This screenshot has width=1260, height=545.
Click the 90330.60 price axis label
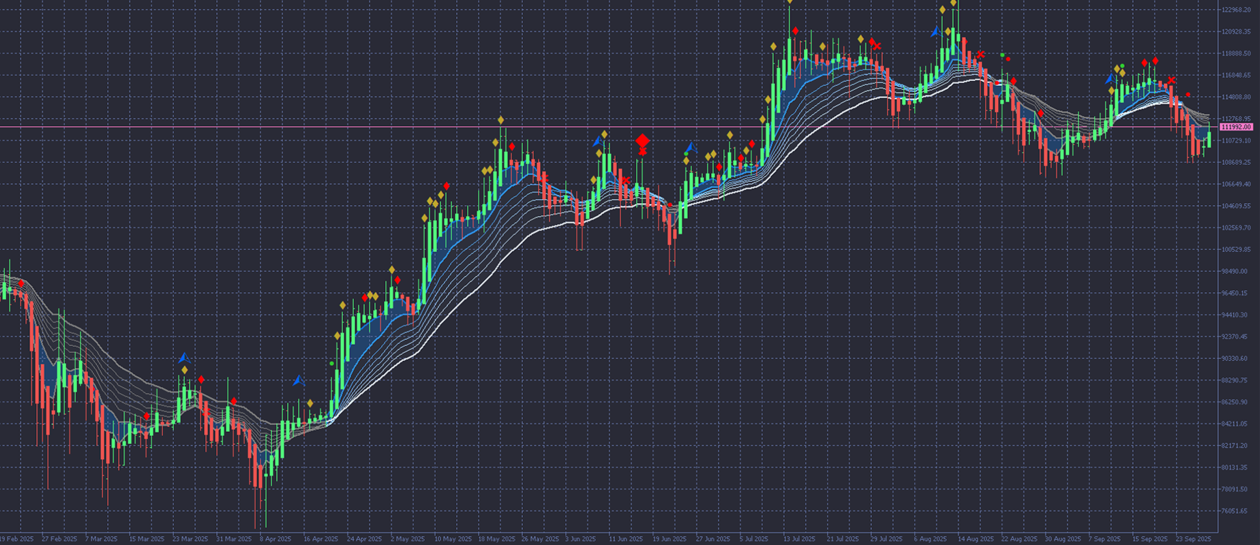[x=1235, y=358]
